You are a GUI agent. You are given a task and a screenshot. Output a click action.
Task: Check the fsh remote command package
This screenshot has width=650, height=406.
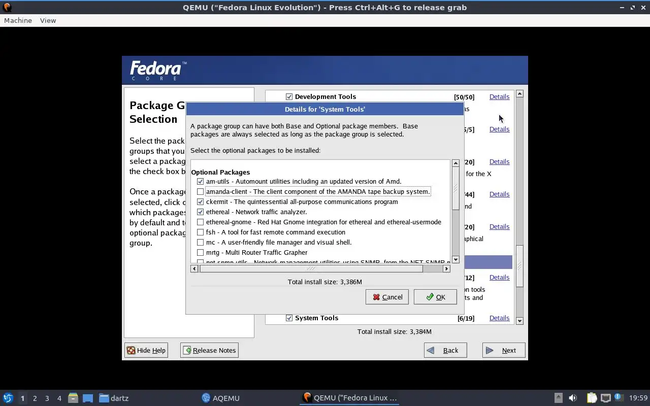[x=200, y=232]
